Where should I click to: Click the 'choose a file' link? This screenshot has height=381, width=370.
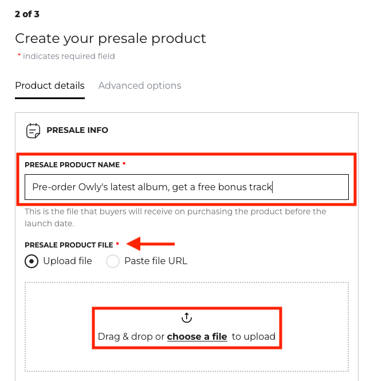197,337
